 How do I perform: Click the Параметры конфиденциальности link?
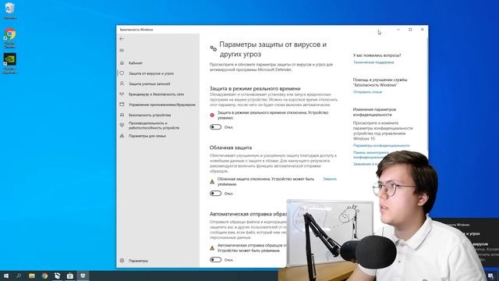coord(381,145)
